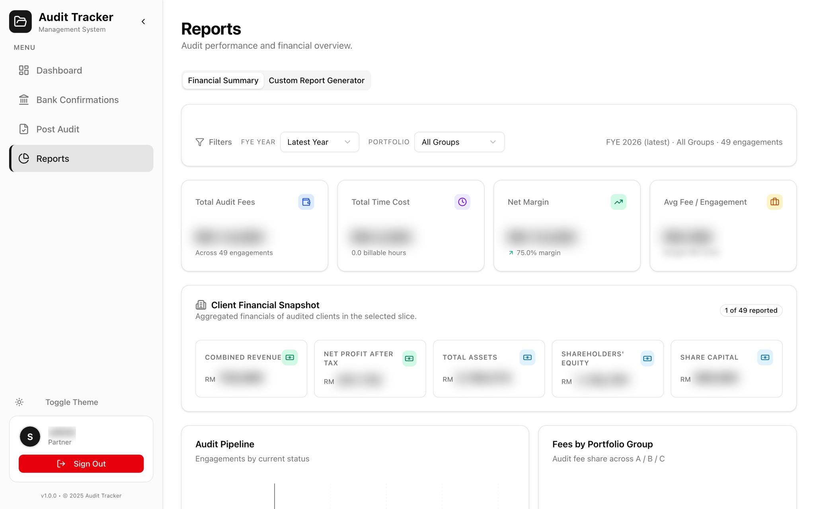Click the Net Profit After Tax banknote icon
815x509 pixels.
point(409,359)
